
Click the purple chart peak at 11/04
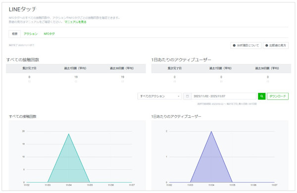pyautogui.click(x=211, y=132)
